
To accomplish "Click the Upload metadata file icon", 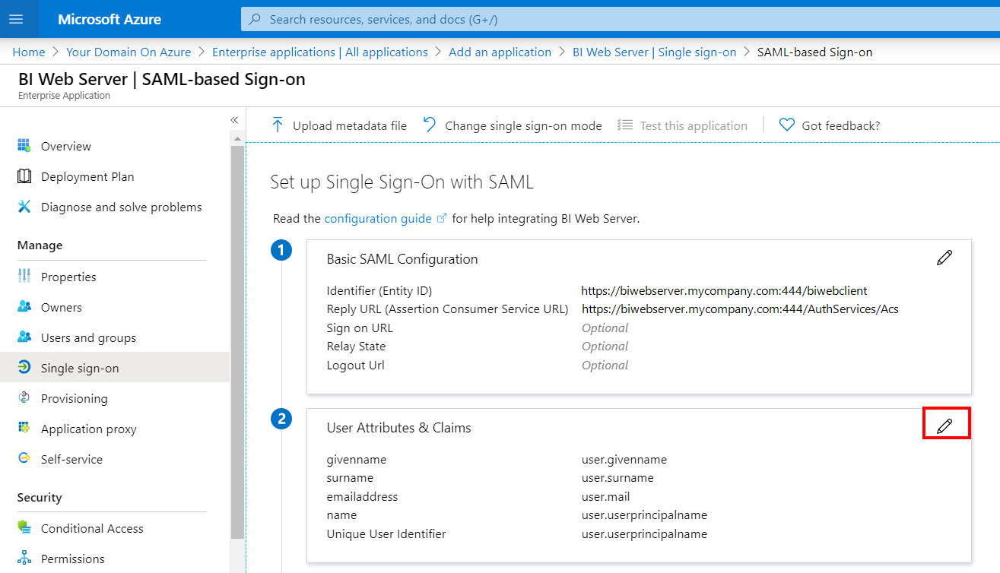I will (278, 125).
